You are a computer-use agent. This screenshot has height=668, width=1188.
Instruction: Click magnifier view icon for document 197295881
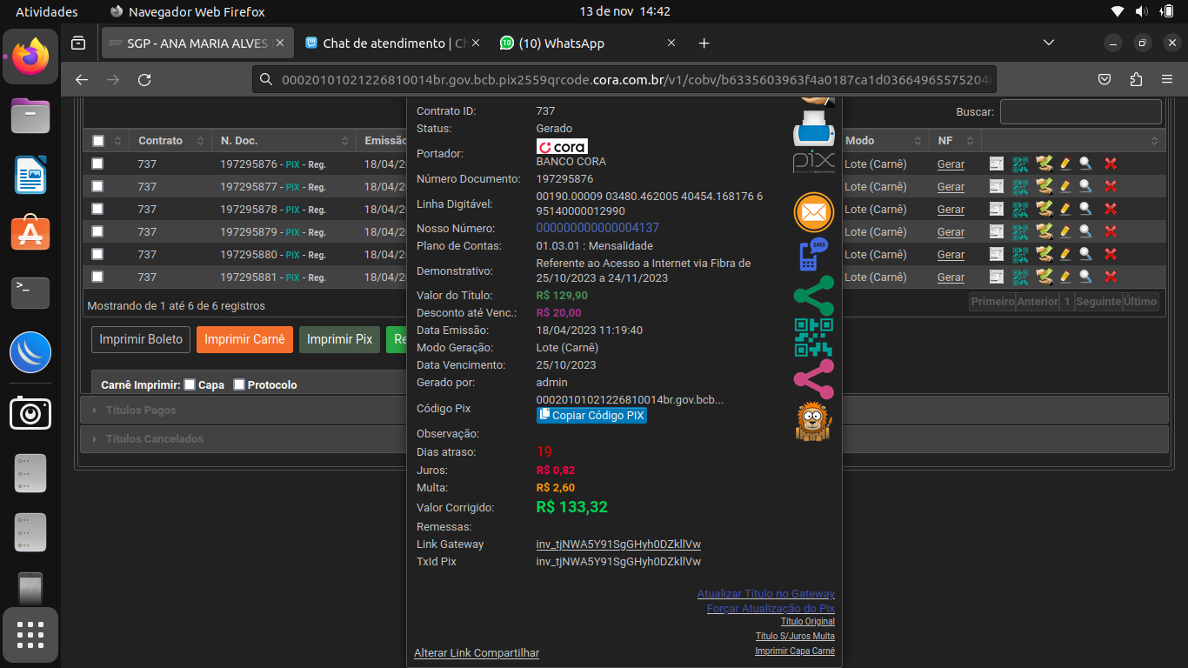tap(1085, 277)
